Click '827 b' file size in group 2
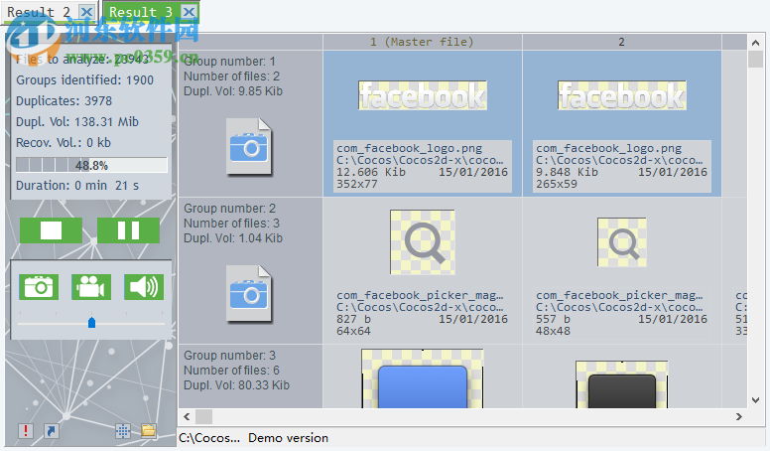 point(353,319)
